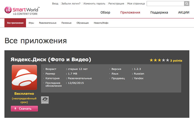Go to Обзор in main navigation
This screenshot has height=120, width=194.
(x=105, y=12)
